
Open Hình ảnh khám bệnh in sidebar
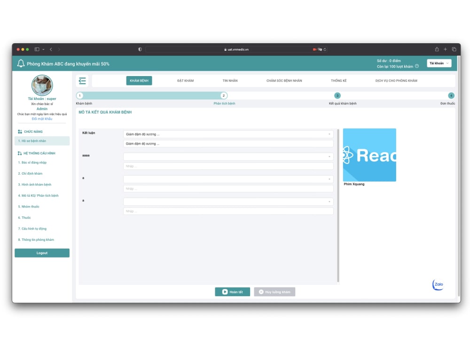pos(35,184)
